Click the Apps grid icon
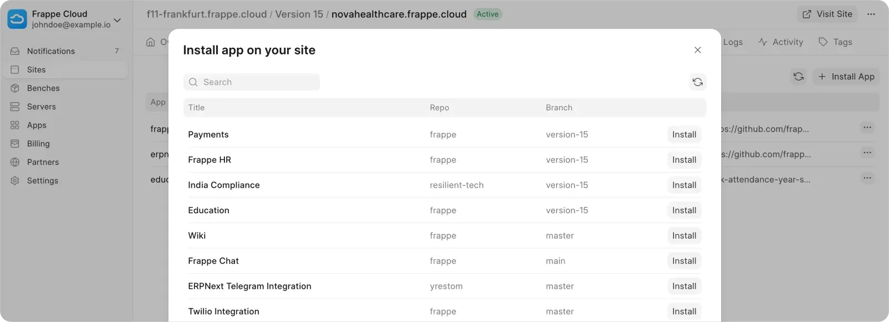The height and width of the screenshot is (322, 889). click(x=15, y=125)
